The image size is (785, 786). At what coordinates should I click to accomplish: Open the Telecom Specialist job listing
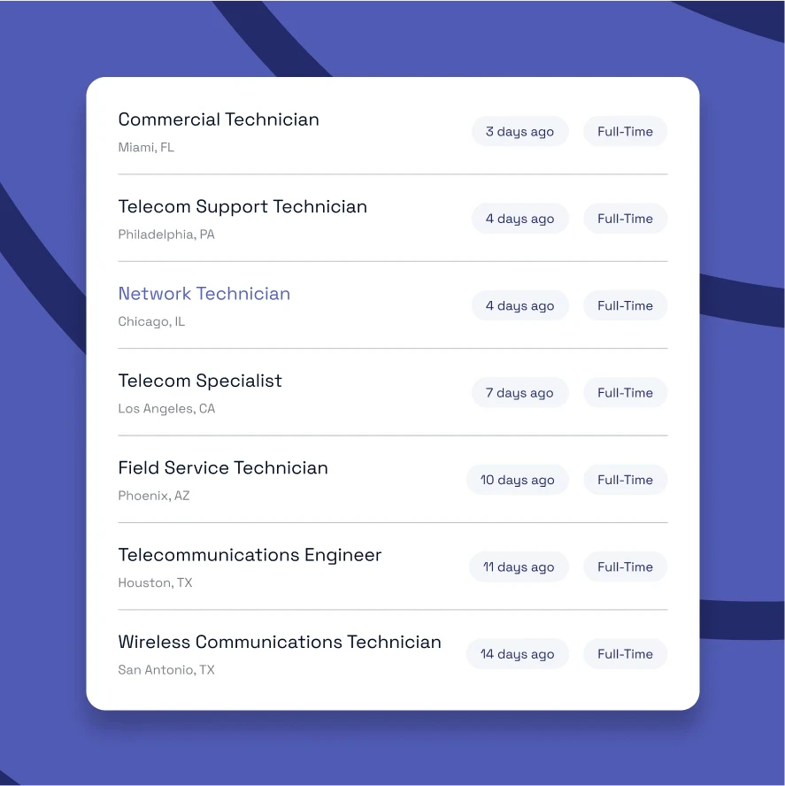tap(200, 381)
